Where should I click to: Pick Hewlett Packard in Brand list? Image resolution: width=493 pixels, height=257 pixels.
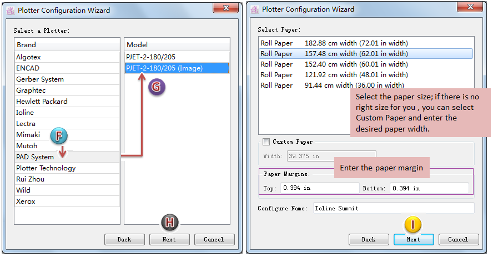(42, 102)
